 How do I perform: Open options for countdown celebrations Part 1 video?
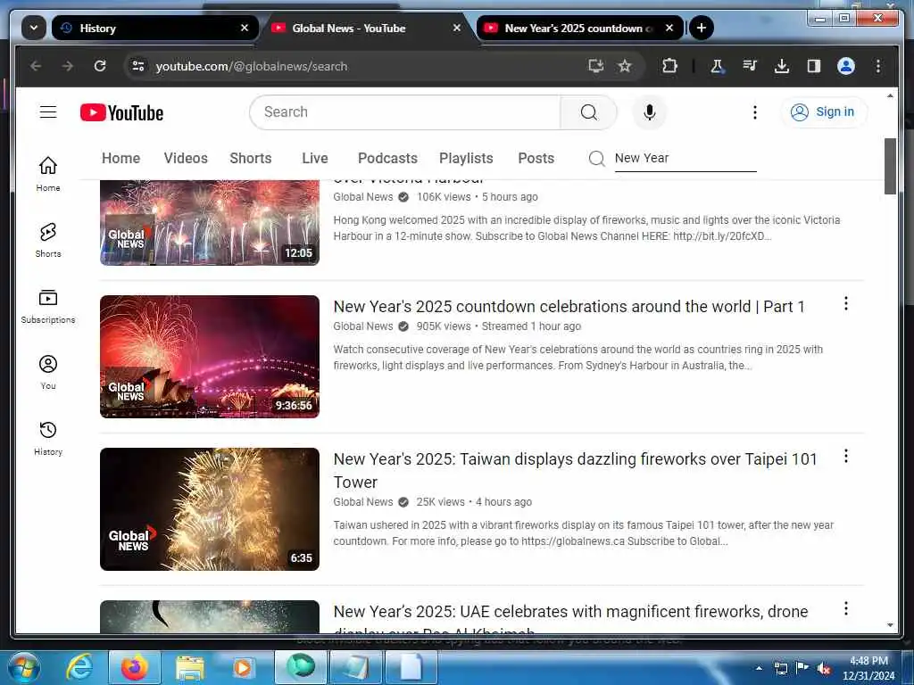click(846, 303)
